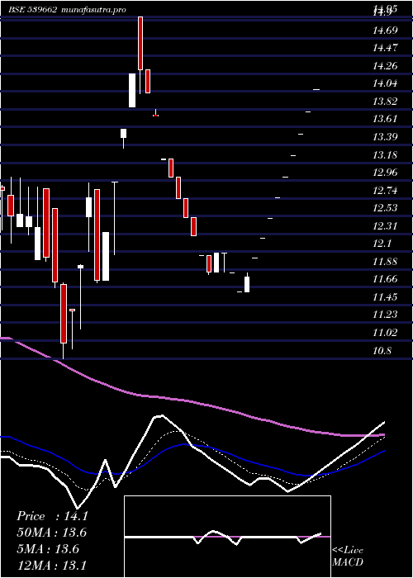413x578 pixels.
Task: Select the 12.53 price level label
Action: click(x=385, y=208)
